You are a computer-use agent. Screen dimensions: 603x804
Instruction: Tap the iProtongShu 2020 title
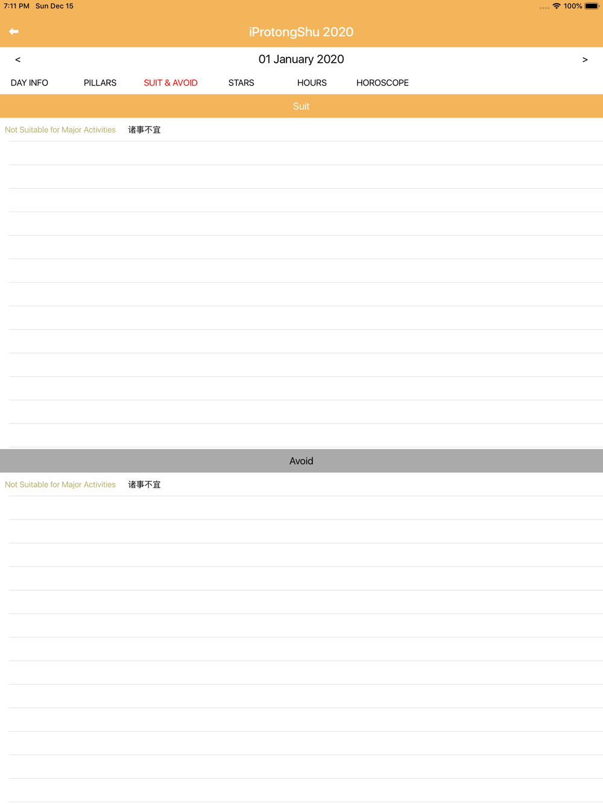click(301, 32)
